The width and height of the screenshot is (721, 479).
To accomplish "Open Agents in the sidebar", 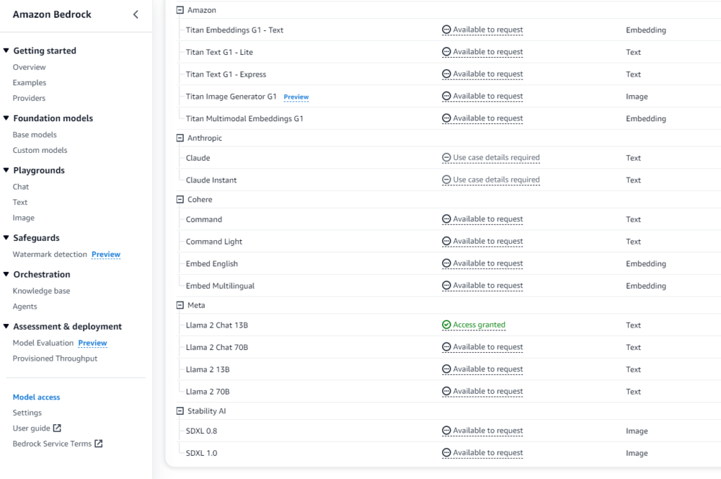I will pos(25,306).
